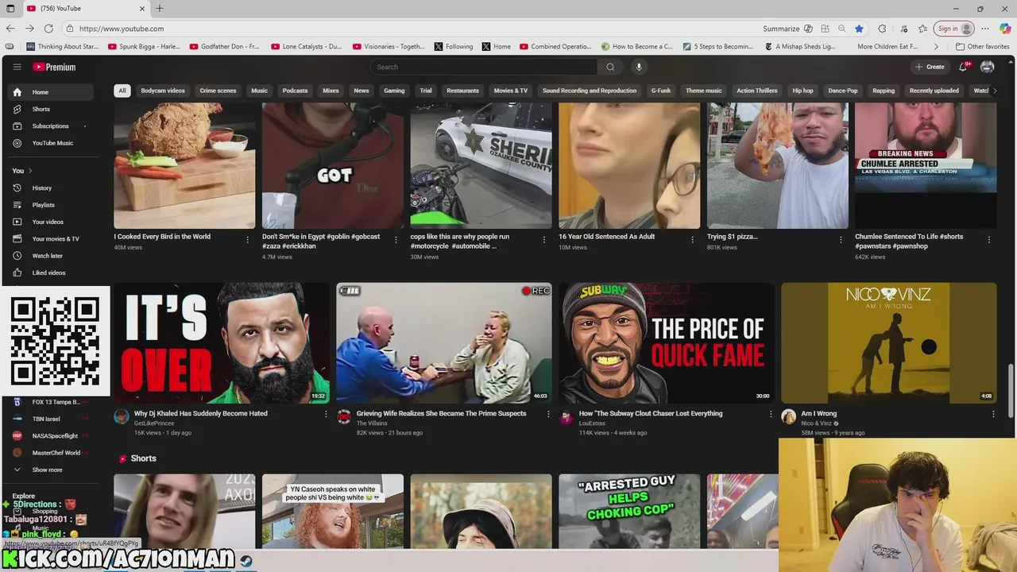Open the Copilot sidebar icon
Viewport: 1017px width, 572px height.
(1005, 29)
